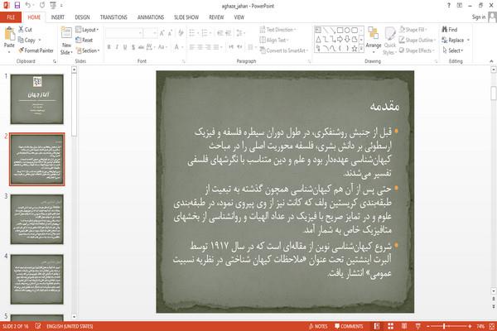Screen dimensions: 497x331
Task: Select slide 4 thumbnail
Action: (37, 279)
